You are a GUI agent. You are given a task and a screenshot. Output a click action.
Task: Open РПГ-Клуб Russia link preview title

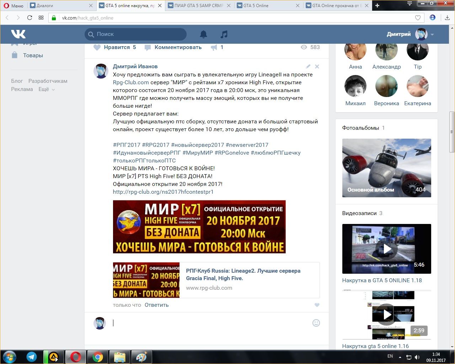coord(243,274)
